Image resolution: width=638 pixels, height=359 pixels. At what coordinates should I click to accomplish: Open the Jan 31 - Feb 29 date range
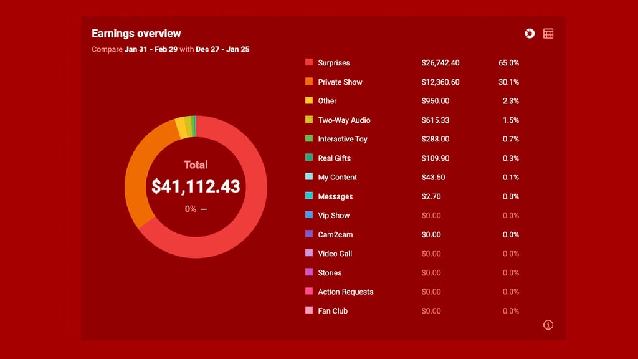(x=151, y=49)
